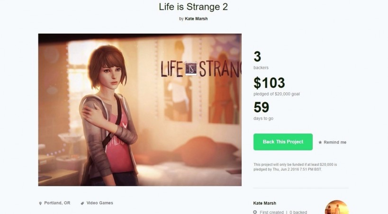Click the Life is Strange 2 title
This screenshot has width=388, height=214.
tap(194, 7)
